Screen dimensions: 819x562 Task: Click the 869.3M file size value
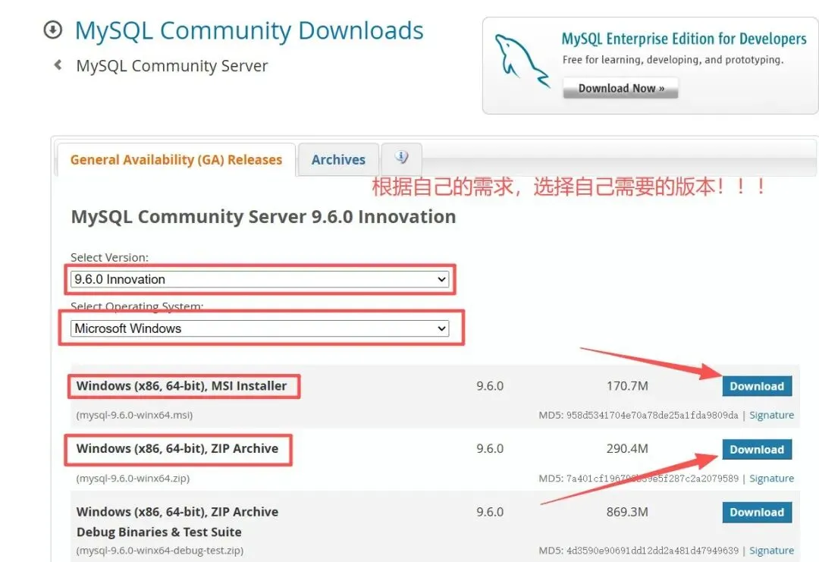coord(627,512)
